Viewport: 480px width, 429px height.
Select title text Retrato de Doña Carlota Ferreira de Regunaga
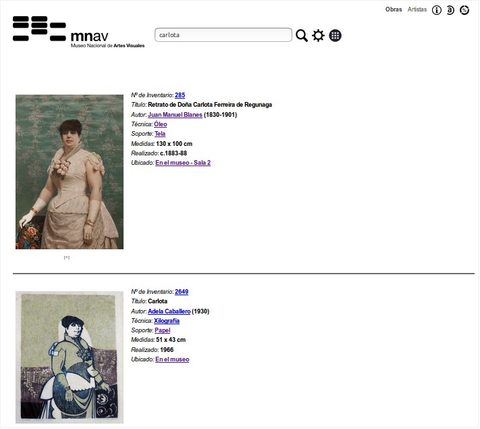coord(210,105)
